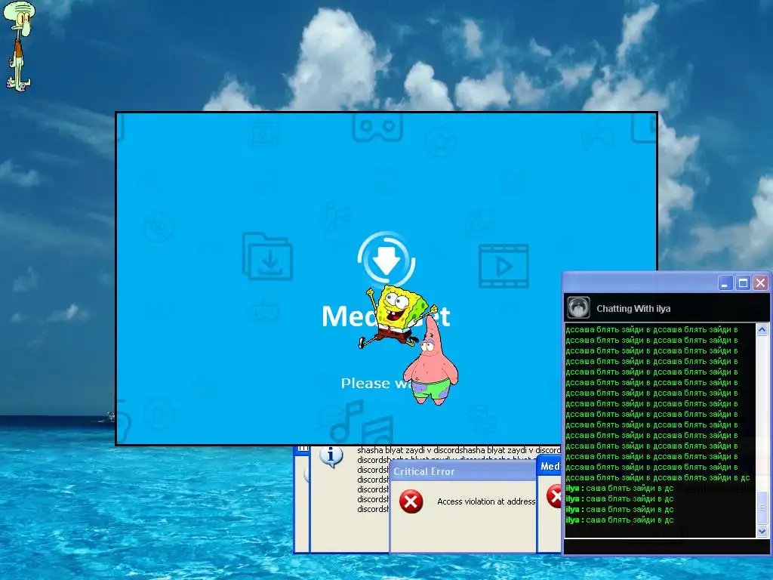The height and width of the screenshot is (580, 773).
Task: Click the Patrick Star character
Action: (x=431, y=362)
